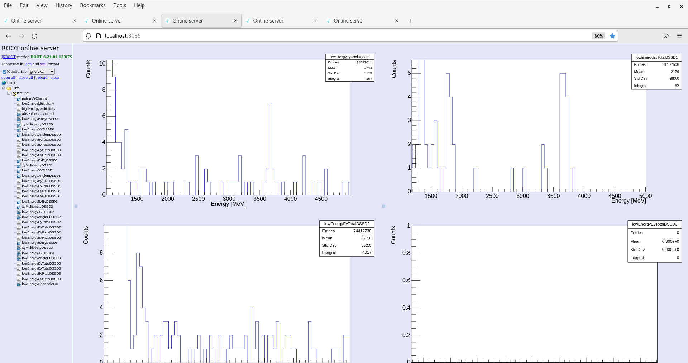This screenshot has width=688, height=363.
Task: Open the grid 2x2 layout dropdown
Action: (41, 71)
